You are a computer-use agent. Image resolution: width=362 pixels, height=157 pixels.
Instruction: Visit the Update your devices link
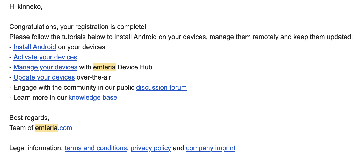pos(44,77)
